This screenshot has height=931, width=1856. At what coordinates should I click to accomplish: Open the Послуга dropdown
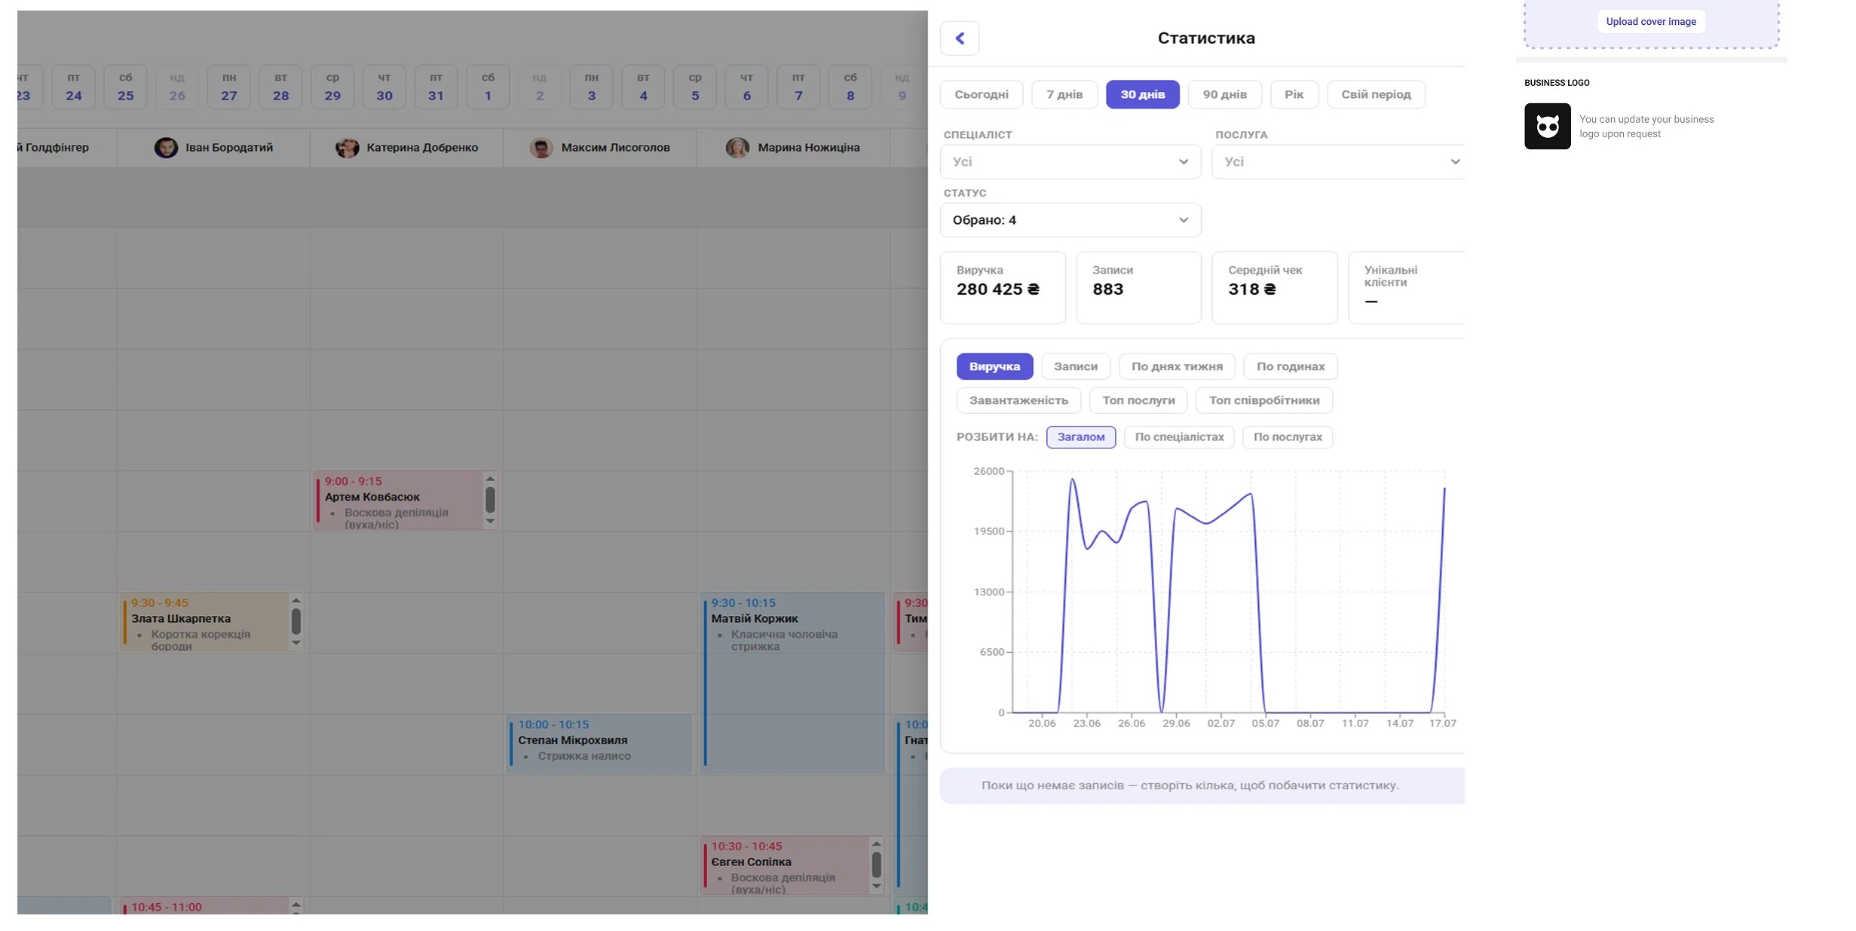[1339, 162]
